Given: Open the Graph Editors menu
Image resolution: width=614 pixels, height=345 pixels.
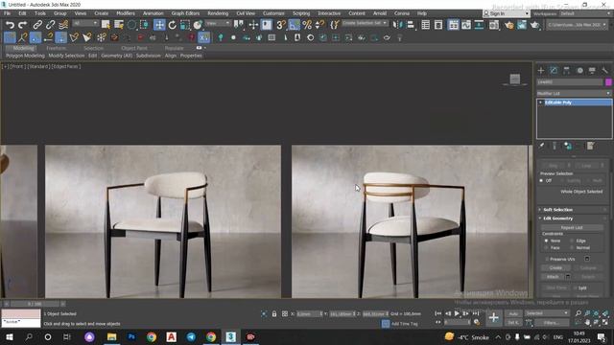Looking at the screenshot, I should 185,13.
